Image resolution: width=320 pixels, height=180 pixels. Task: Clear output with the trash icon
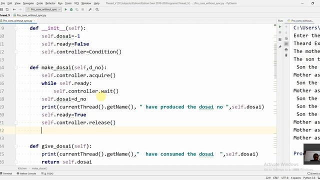(x=286, y=55)
